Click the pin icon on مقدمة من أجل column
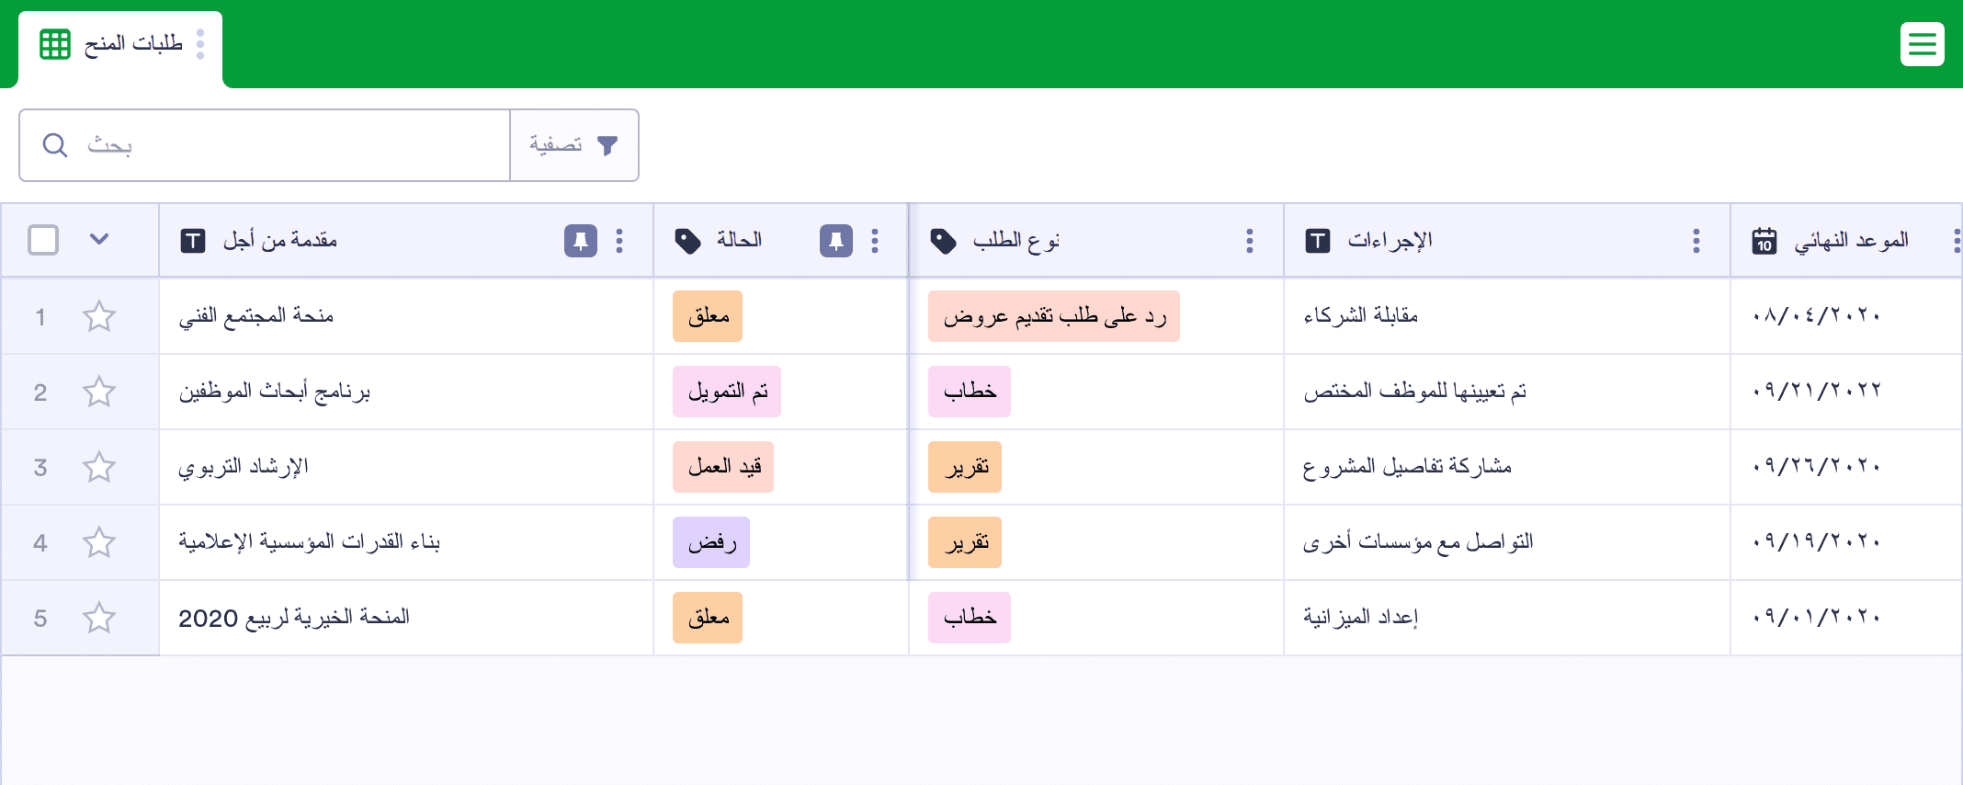The height and width of the screenshot is (785, 1963). [580, 241]
